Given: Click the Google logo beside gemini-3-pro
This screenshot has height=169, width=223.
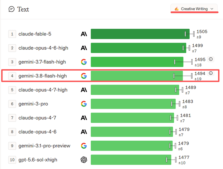Looking at the screenshot, I should [x=84, y=104].
